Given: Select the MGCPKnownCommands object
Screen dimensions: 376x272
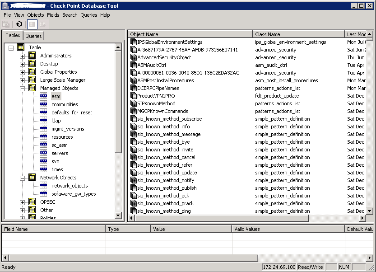Looking at the screenshot, I should click(x=162, y=111).
